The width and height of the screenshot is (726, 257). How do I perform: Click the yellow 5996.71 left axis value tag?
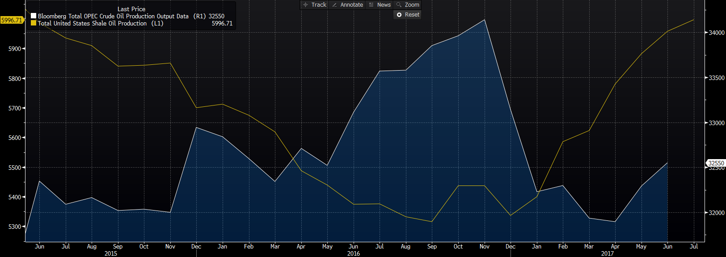point(12,20)
